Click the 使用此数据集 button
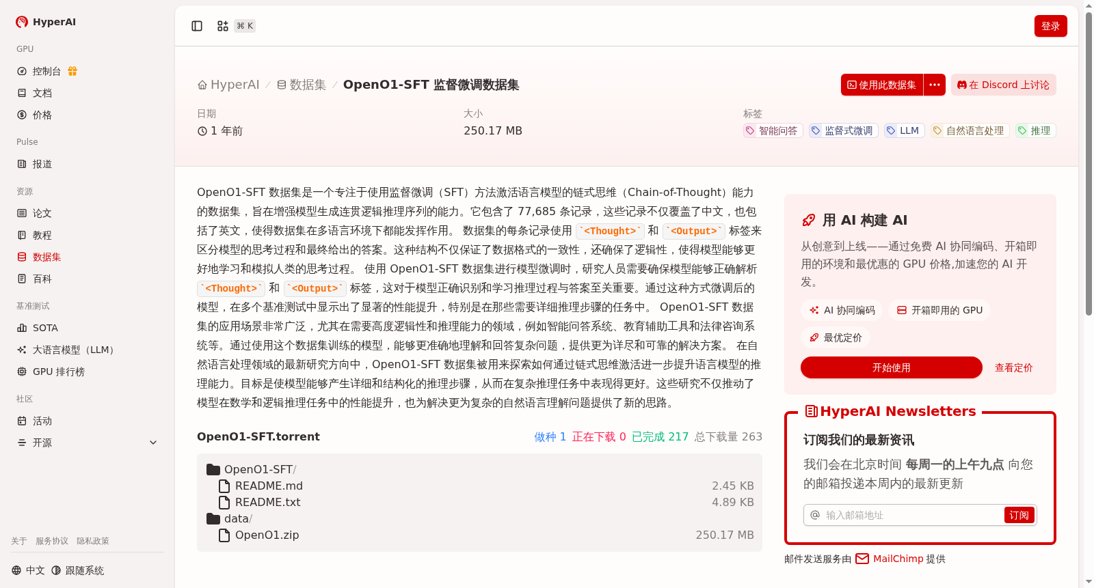This screenshot has height=588, width=1094. click(x=882, y=85)
